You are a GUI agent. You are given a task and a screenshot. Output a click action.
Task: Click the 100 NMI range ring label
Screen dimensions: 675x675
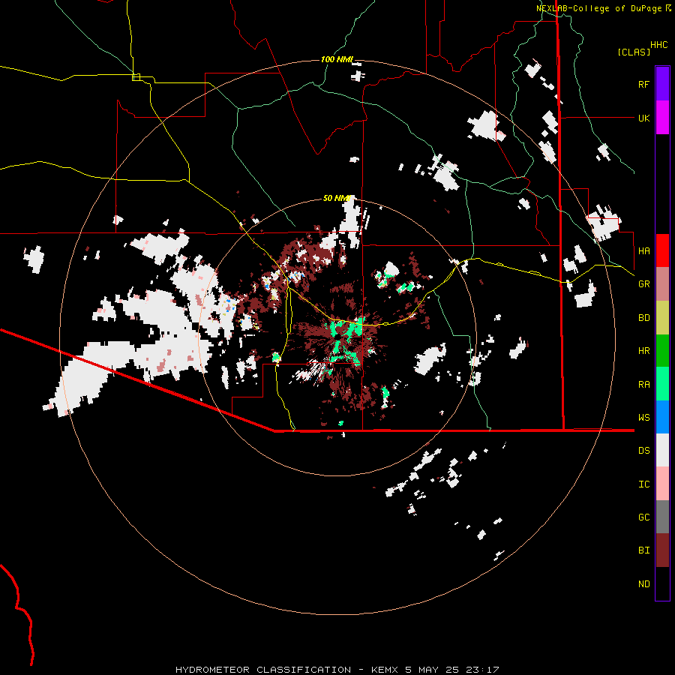click(x=337, y=59)
